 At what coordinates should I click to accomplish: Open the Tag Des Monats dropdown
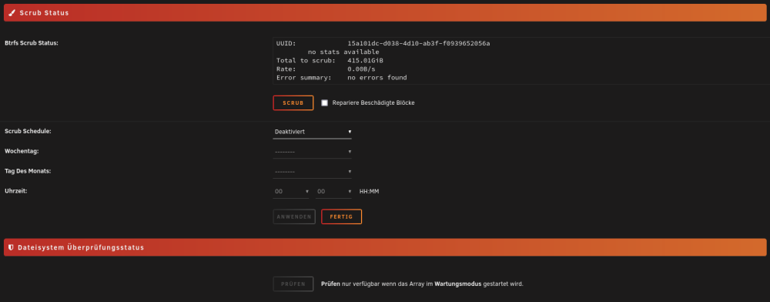pos(313,171)
